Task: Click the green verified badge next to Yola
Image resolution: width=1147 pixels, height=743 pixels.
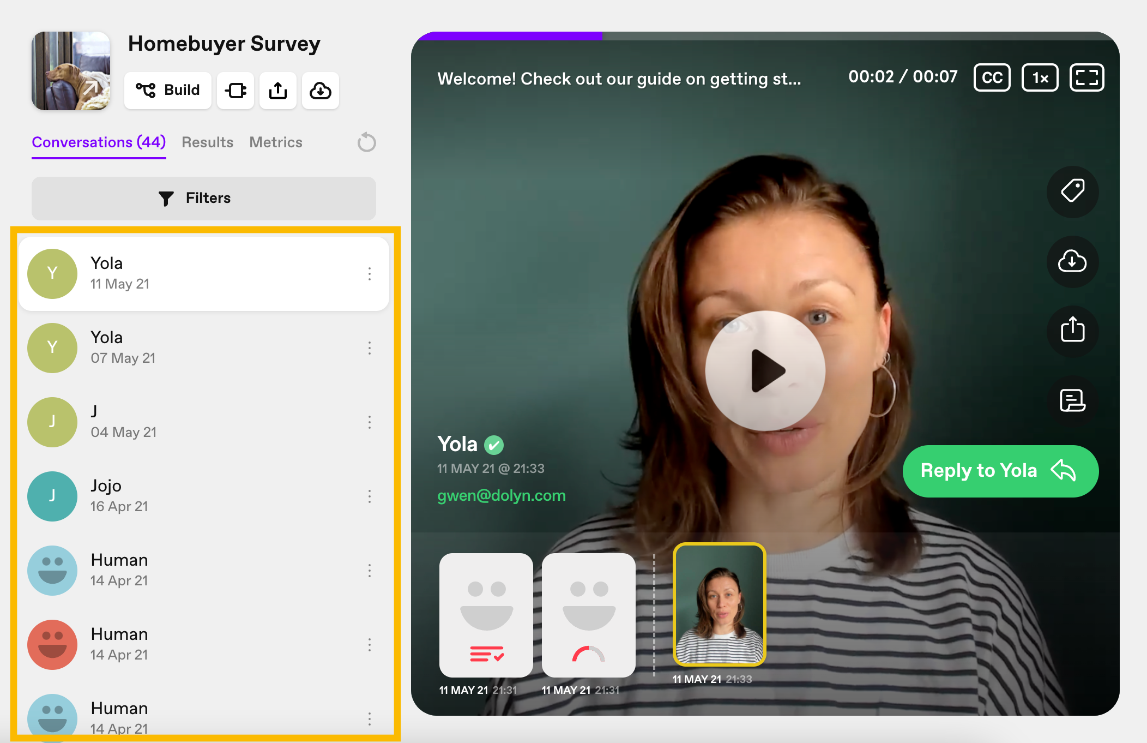Action: 494,445
